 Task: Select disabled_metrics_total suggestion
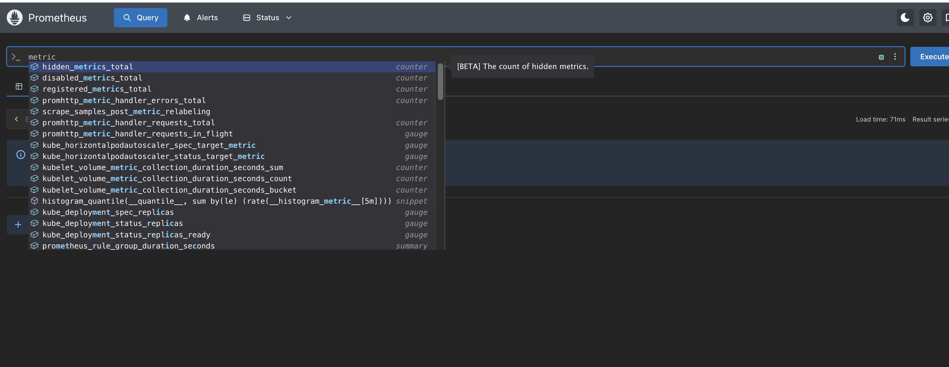click(x=232, y=78)
